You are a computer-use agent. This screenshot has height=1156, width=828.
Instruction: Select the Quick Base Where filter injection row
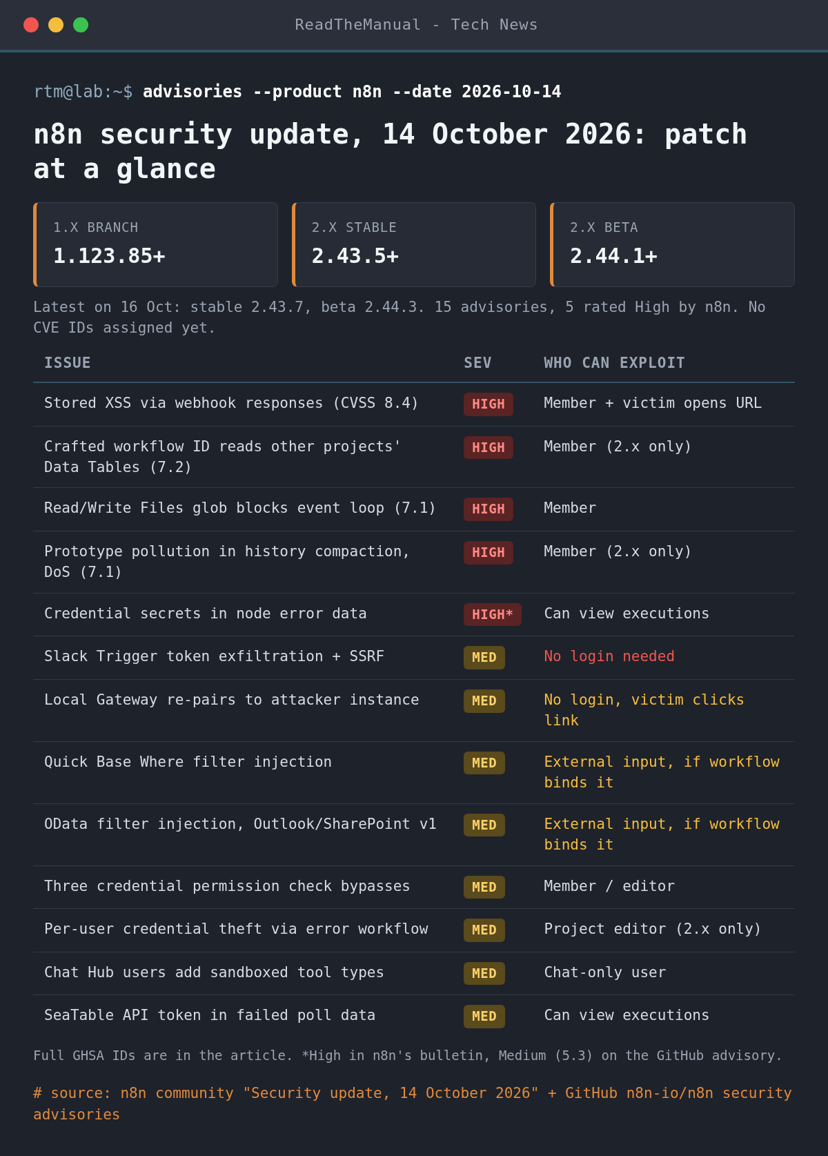414,773
